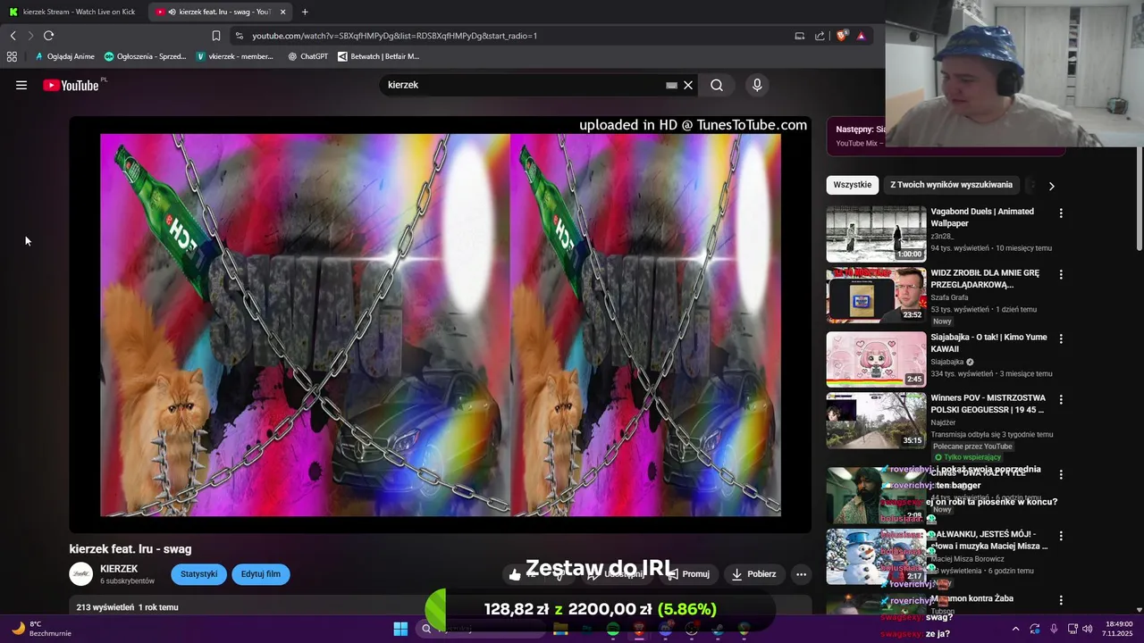The height and width of the screenshot is (643, 1144).
Task: Open File Explorer from the taskbar
Action: (x=560, y=629)
